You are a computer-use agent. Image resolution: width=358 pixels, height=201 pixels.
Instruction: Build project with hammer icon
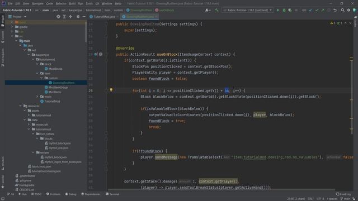[216, 10]
